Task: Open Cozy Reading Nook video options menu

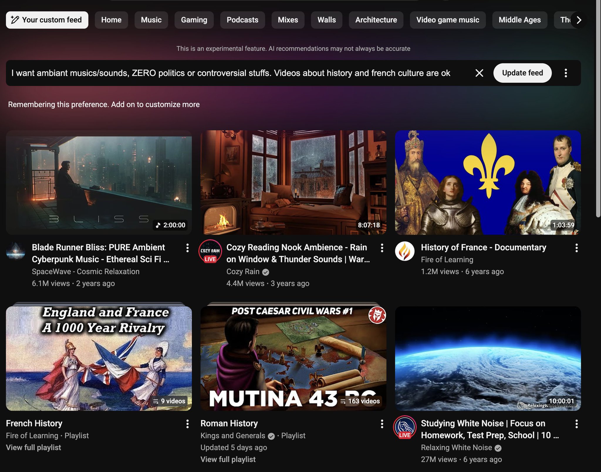Action: coord(382,248)
